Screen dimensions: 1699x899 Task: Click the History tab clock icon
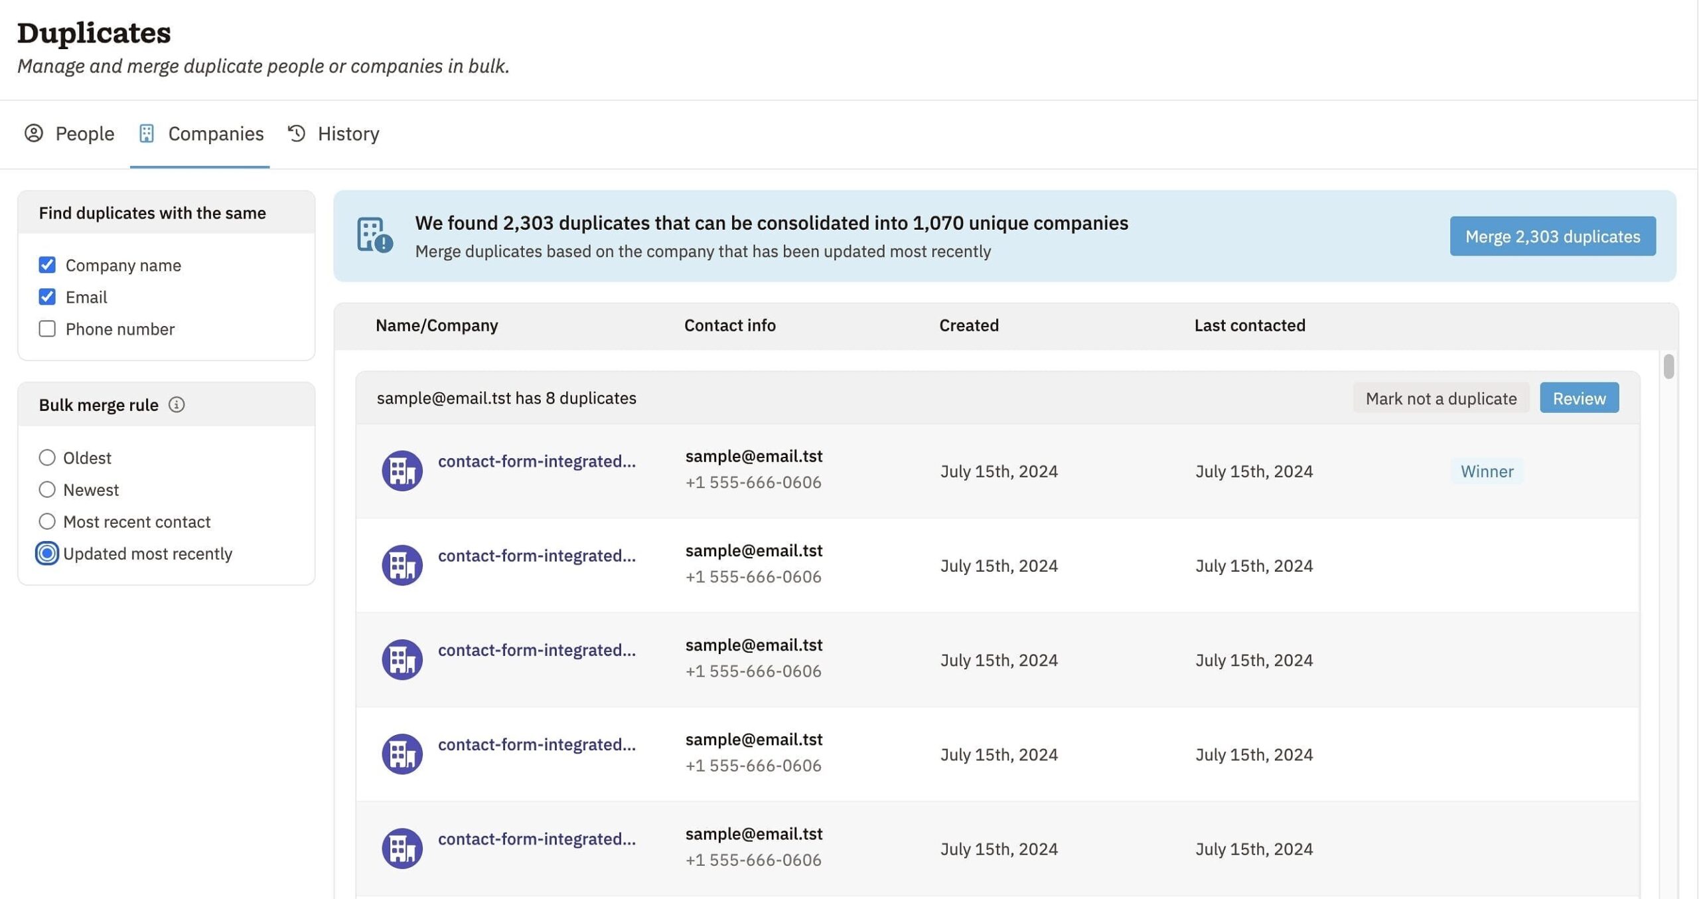[x=297, y=133]
